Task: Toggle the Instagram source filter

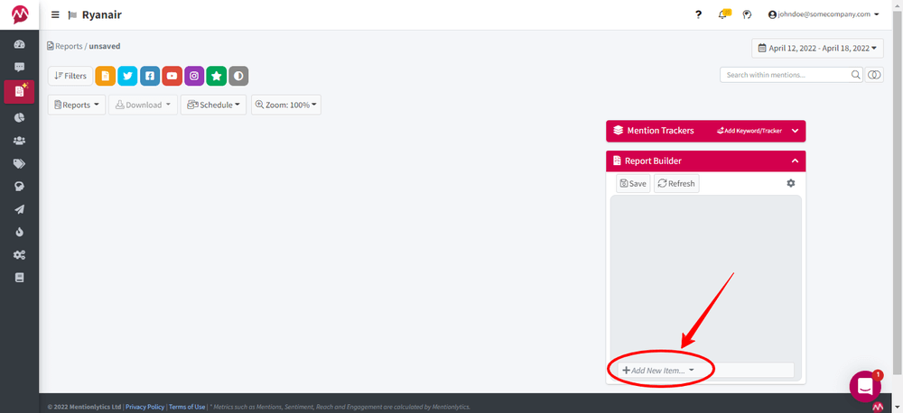Action: pos(195,76)
